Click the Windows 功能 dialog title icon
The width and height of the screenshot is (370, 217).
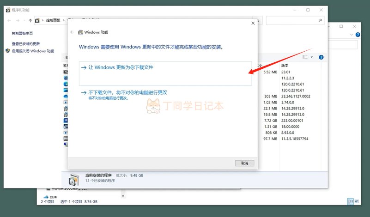click(80, 32)
